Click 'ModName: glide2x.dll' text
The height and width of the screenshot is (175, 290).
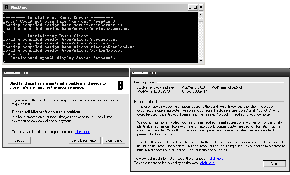pos(227,87)
